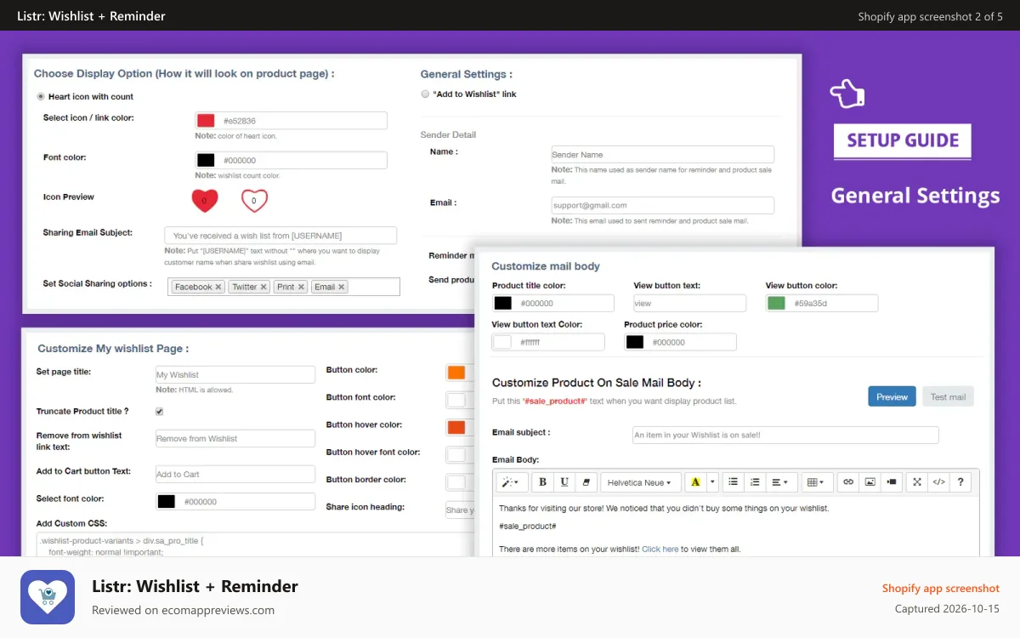Screen dimensions: 1020x638
Task: Open editor help question mark
Action: [x=960, y=482]
